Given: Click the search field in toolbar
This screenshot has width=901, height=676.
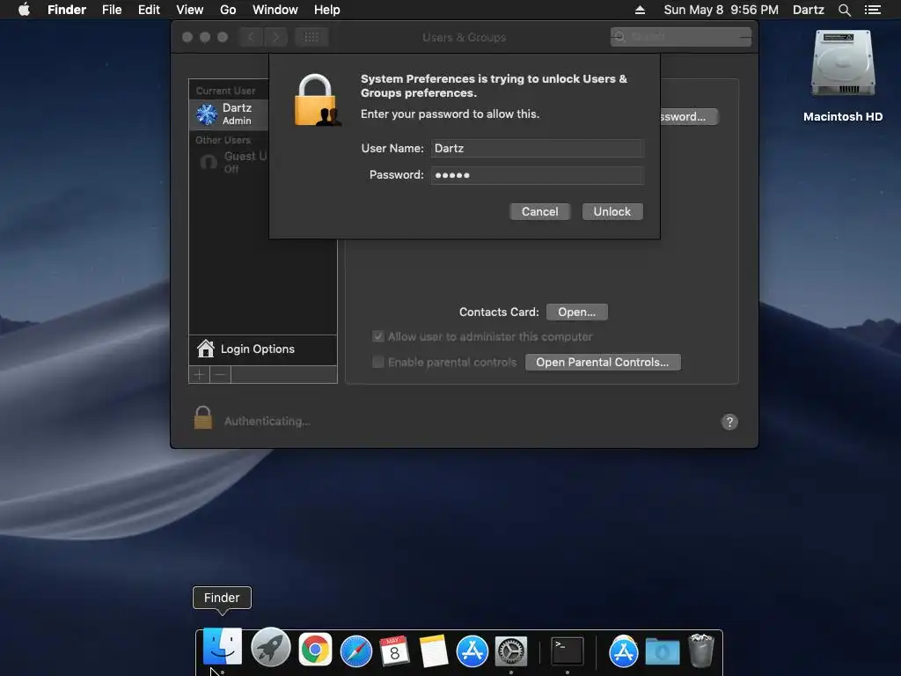Looking at the screenshot, I should tap(681, 37).
